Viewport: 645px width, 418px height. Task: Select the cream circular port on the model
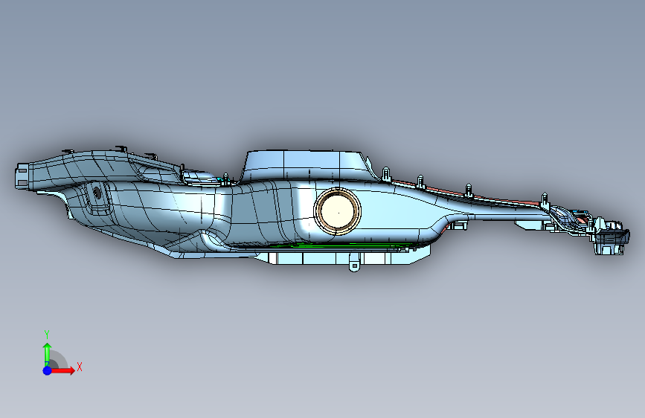pos(337,211)
